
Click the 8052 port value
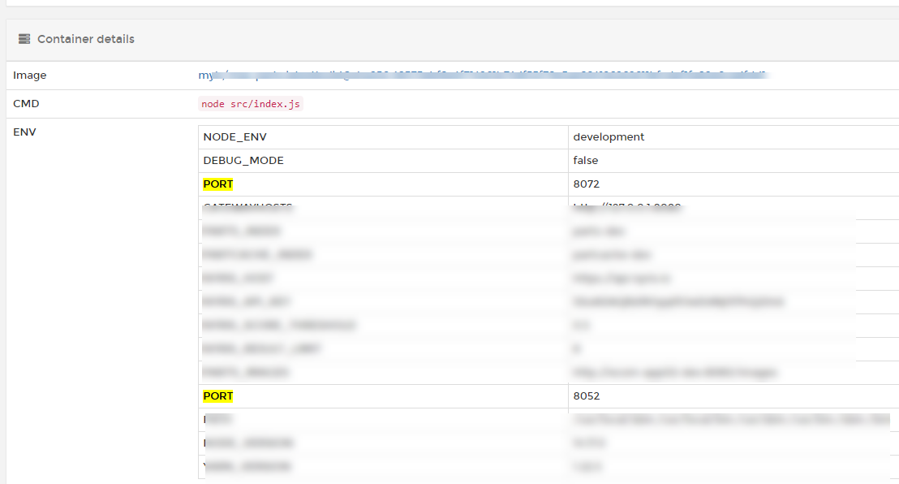[587, 396]
